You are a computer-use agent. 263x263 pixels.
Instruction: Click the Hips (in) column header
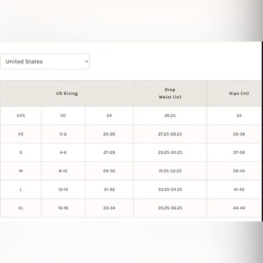pos(239,93)
